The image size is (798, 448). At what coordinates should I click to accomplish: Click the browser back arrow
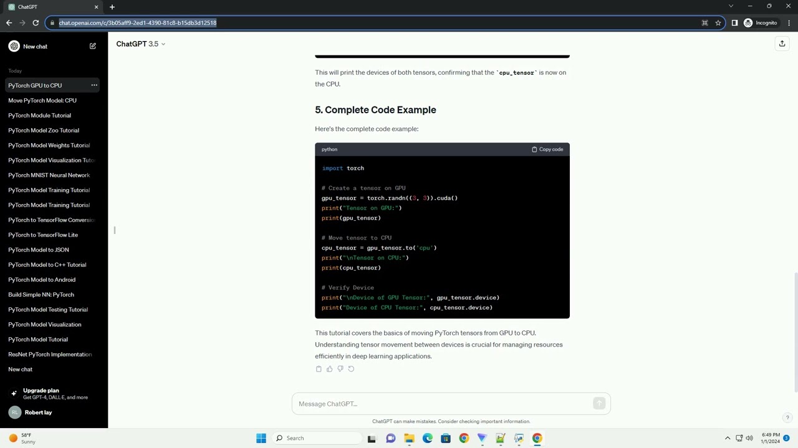coord(9,23)
